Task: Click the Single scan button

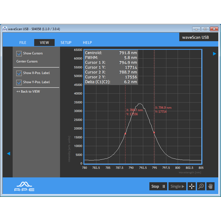Action: [x=177, y=186]
